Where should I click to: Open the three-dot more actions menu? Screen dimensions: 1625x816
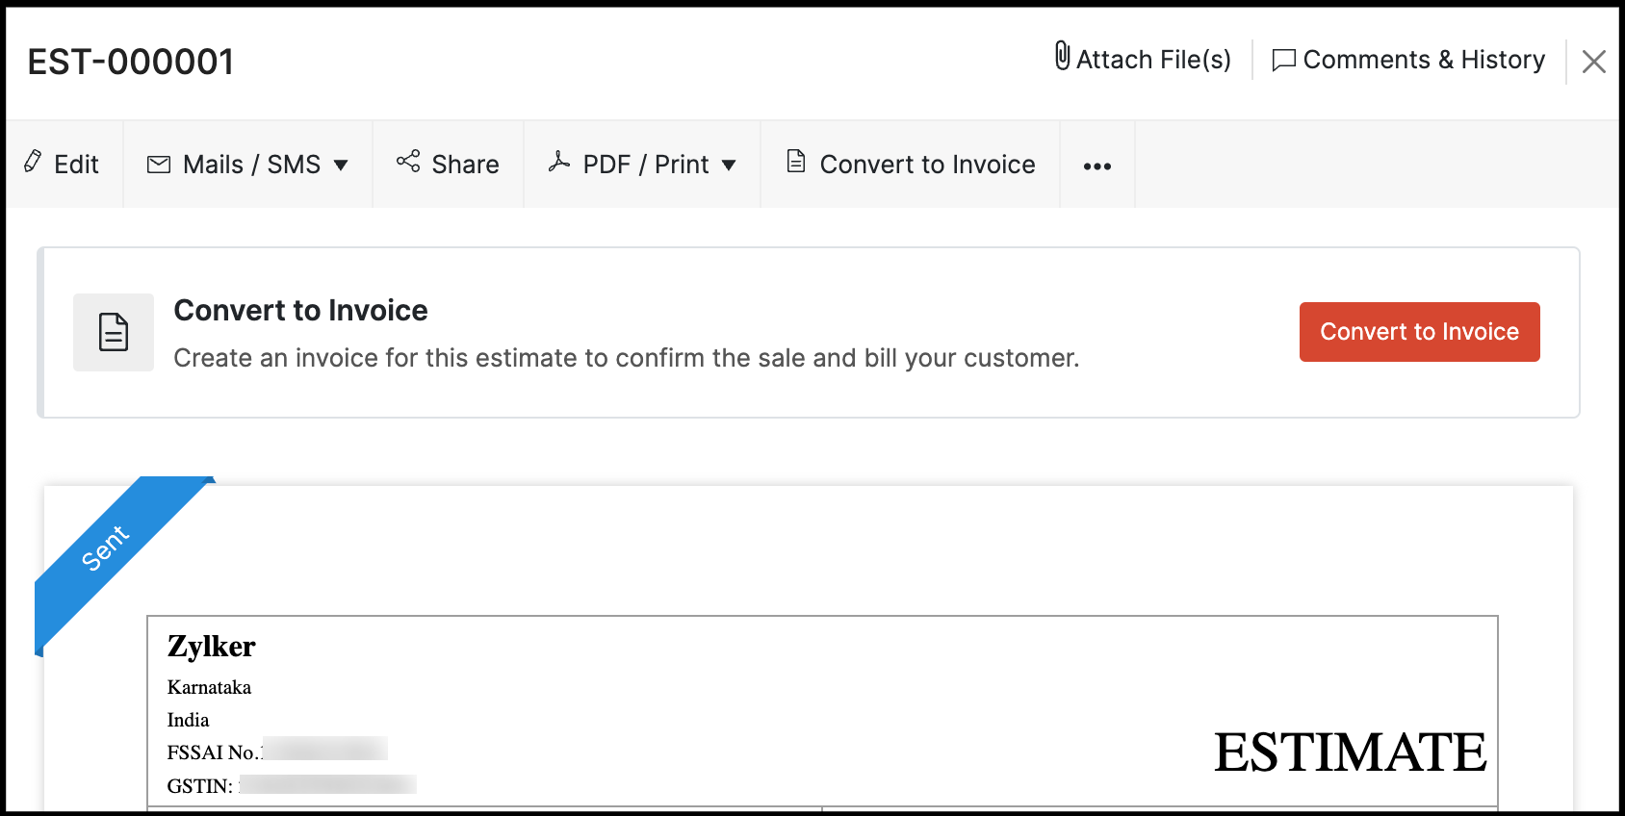click(1097, 166)
